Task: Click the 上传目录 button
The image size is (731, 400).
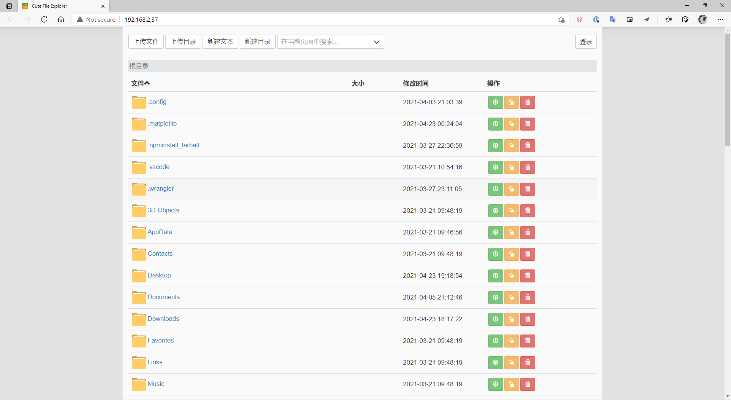Action: point(183,42)
